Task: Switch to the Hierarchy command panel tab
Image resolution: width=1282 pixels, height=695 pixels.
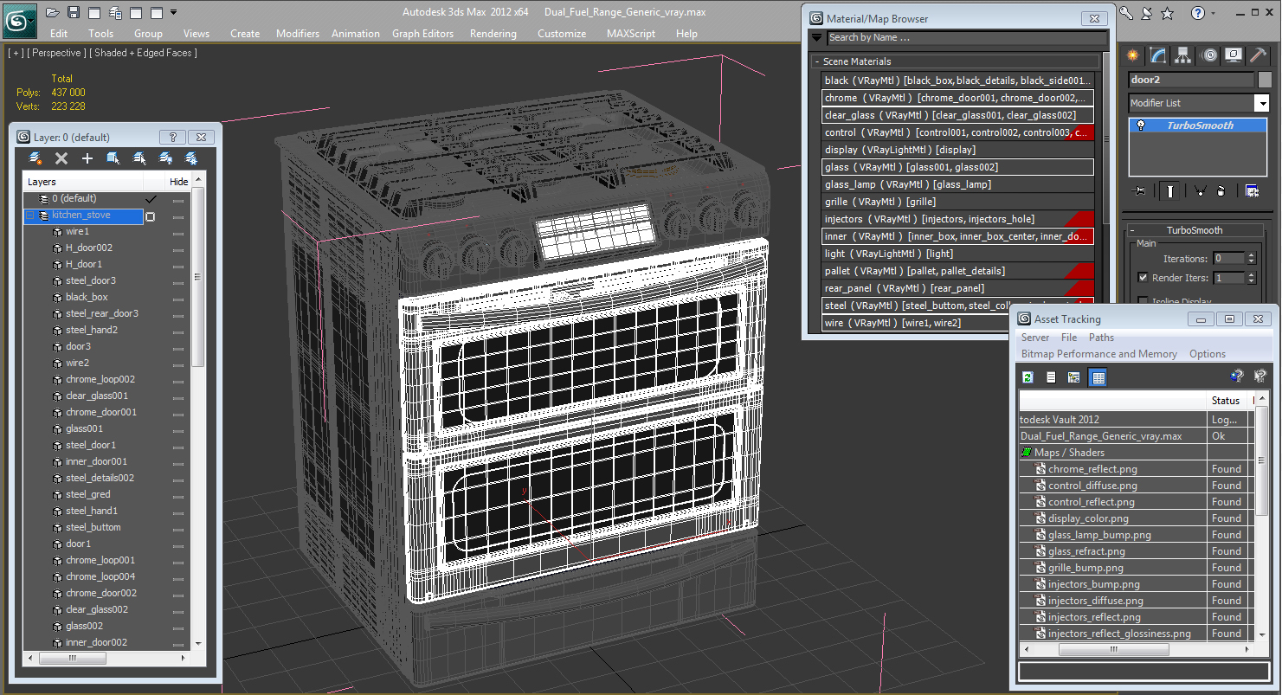Action: tap(1183, 55)
